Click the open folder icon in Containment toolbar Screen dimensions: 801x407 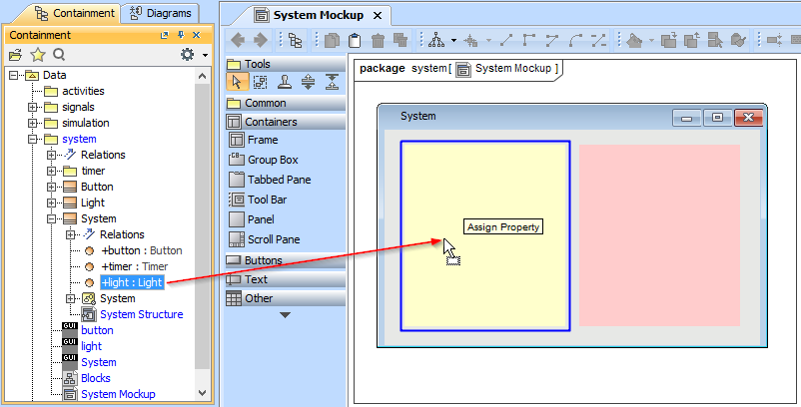(x=15, y=55)
